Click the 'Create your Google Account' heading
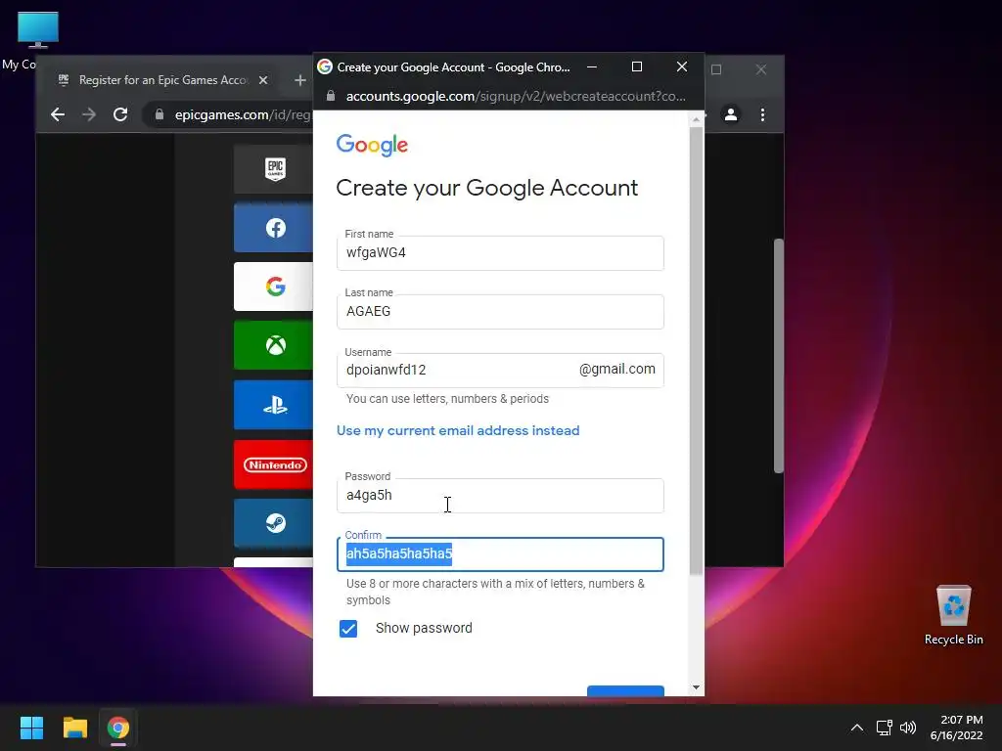The height and width of the screenshot is (751, 1002). 487,188
